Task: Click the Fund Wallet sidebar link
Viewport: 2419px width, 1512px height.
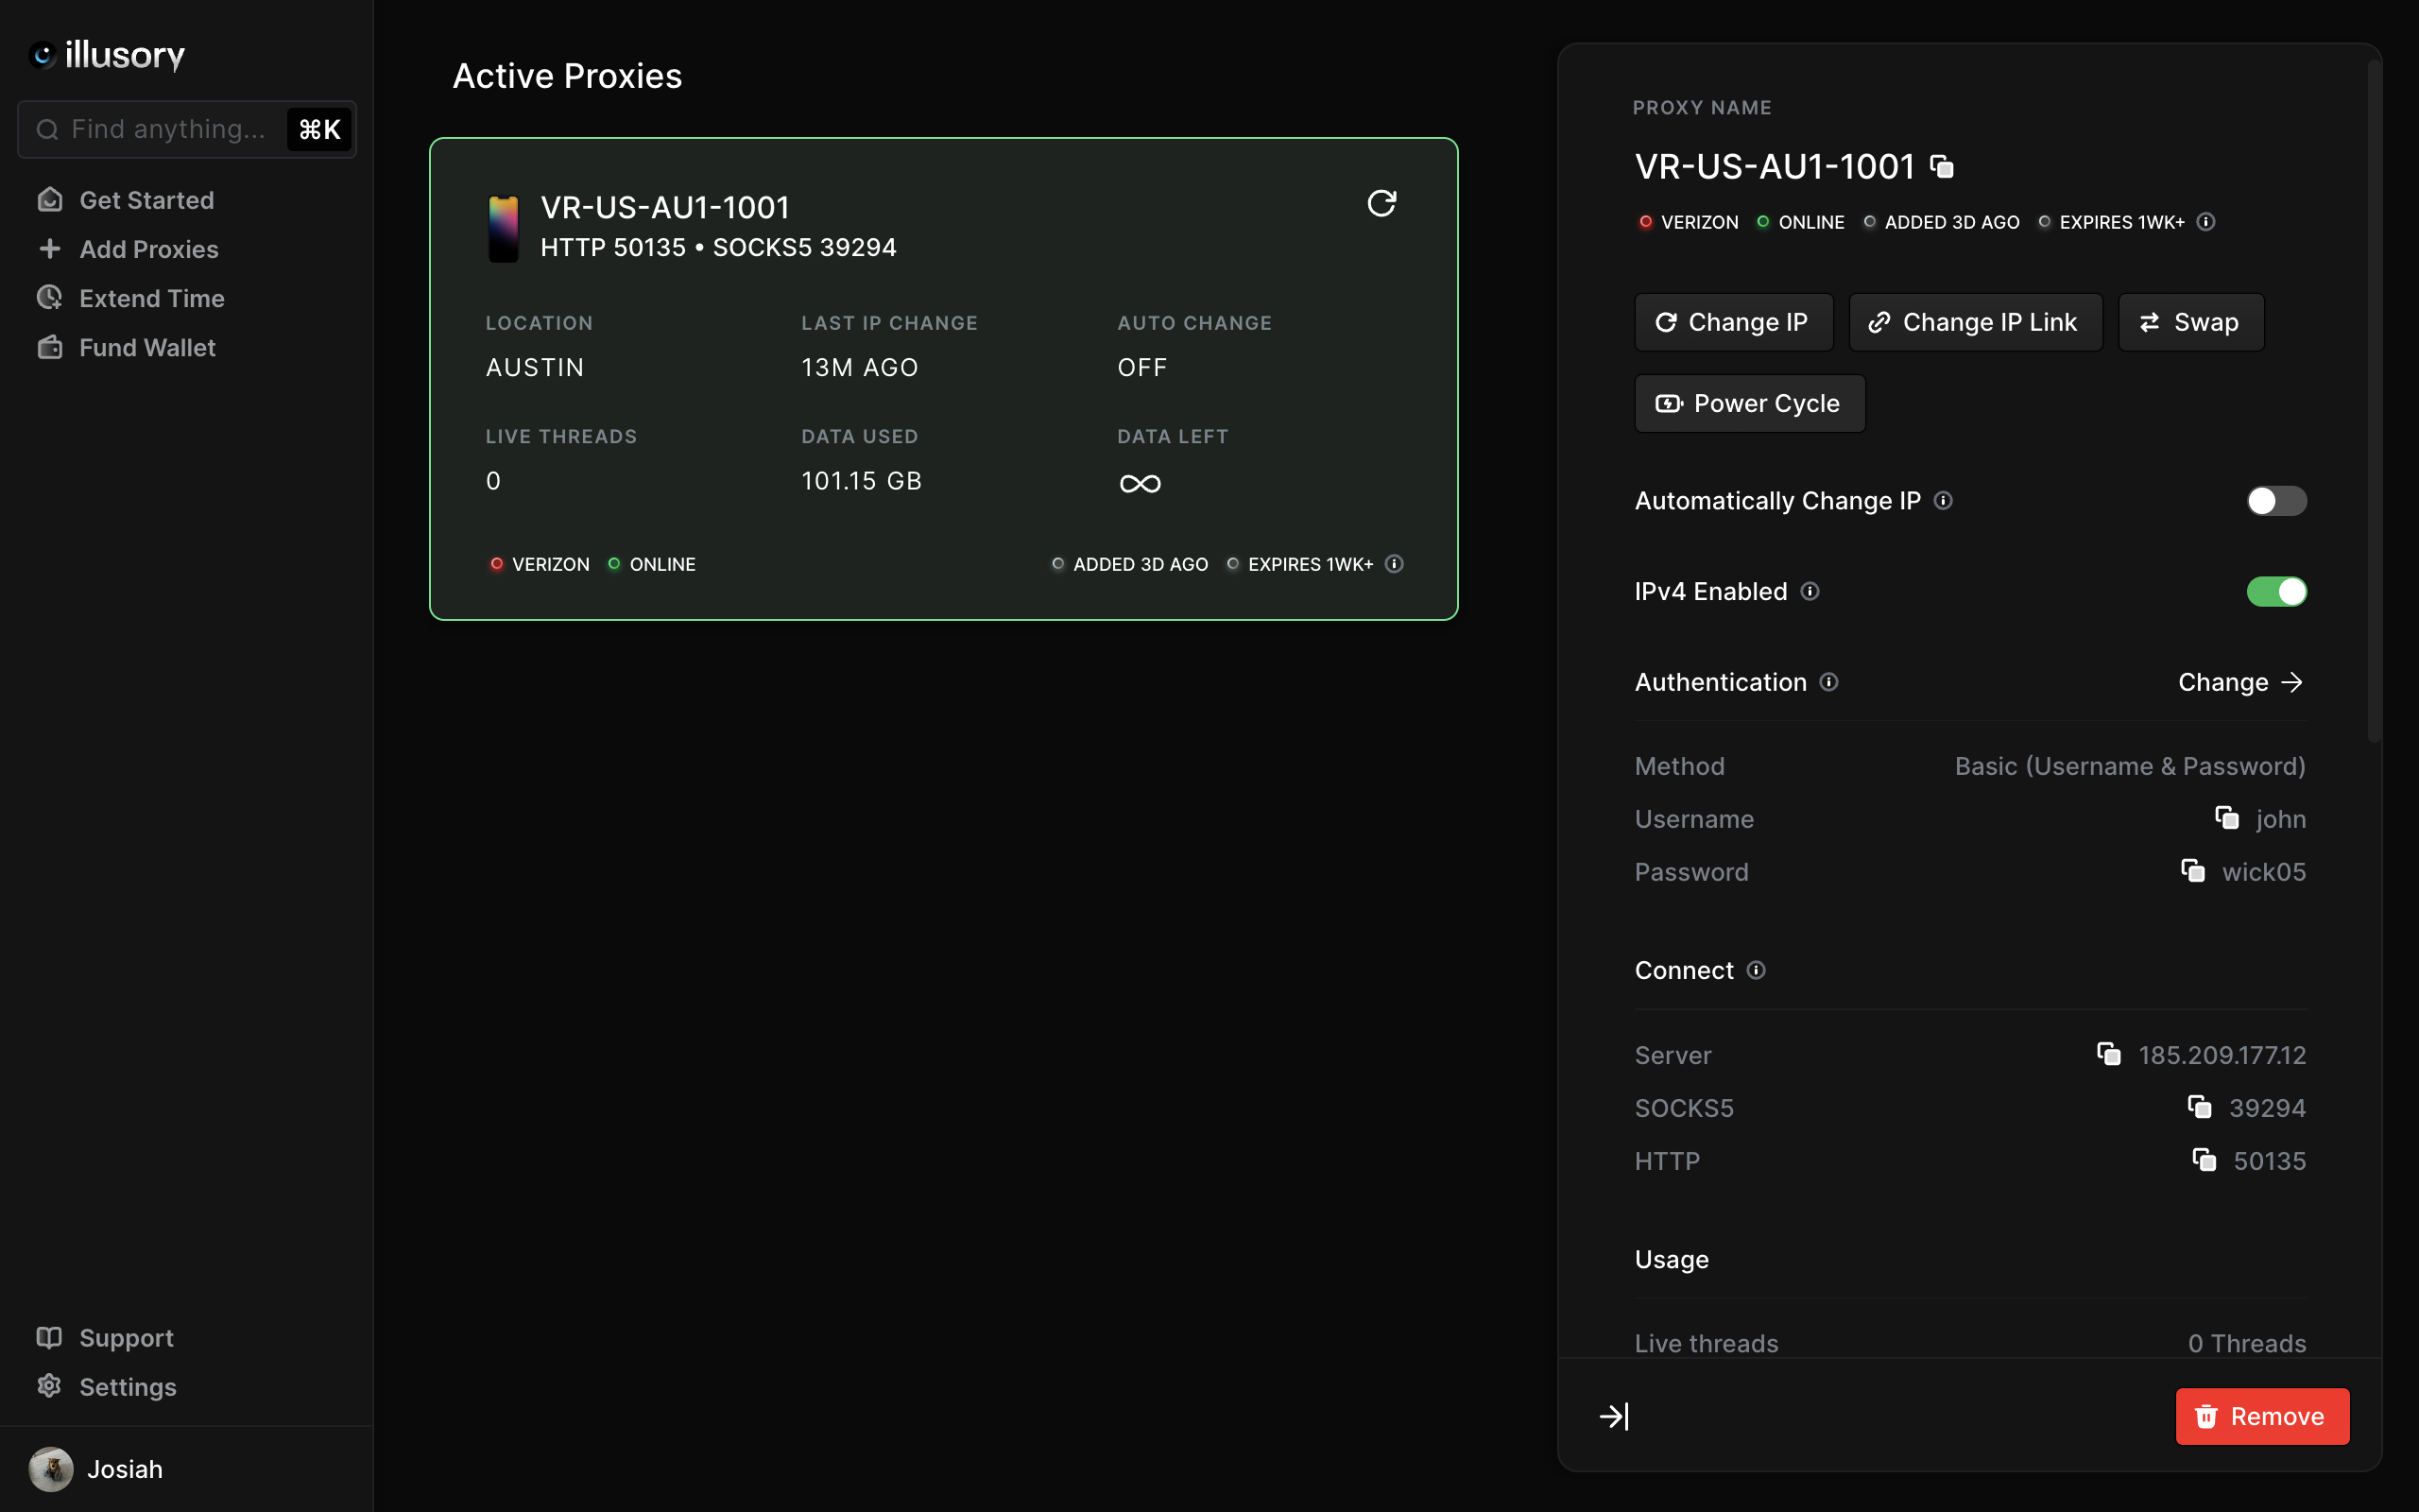Action: 146,347
